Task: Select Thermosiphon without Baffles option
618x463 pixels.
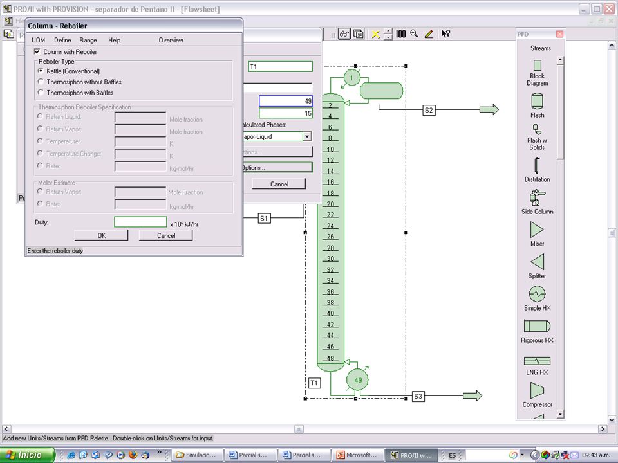Action: [41, 82]
